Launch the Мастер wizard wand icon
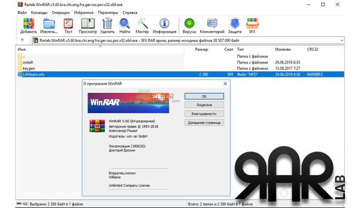This screenshot has width=360, height=208. 142,24
